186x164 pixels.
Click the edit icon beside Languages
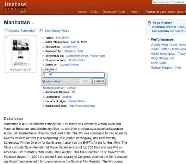(x=43, y=97)
